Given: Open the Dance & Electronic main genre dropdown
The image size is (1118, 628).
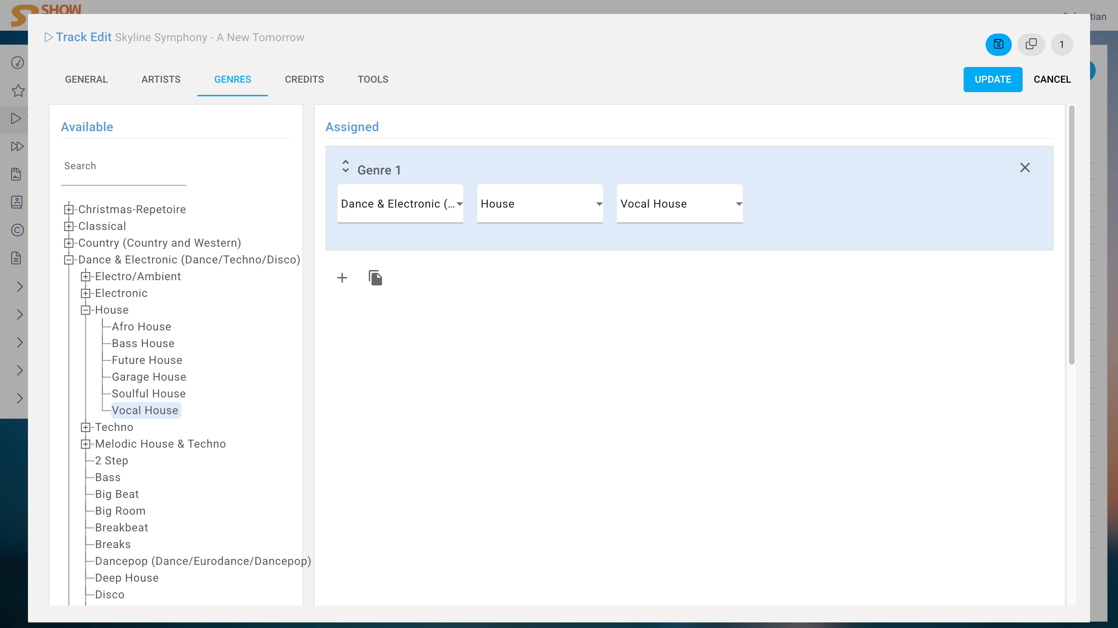Looking at the screenshot, I should point(400,204).
